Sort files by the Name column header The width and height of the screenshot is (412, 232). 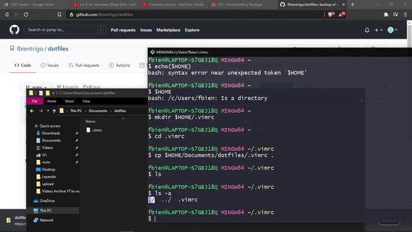coord(90,121)
